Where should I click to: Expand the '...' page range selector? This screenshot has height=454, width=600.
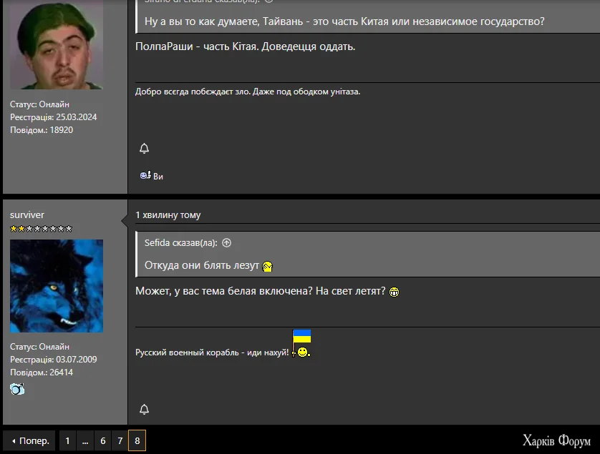[x=85, y=440]
